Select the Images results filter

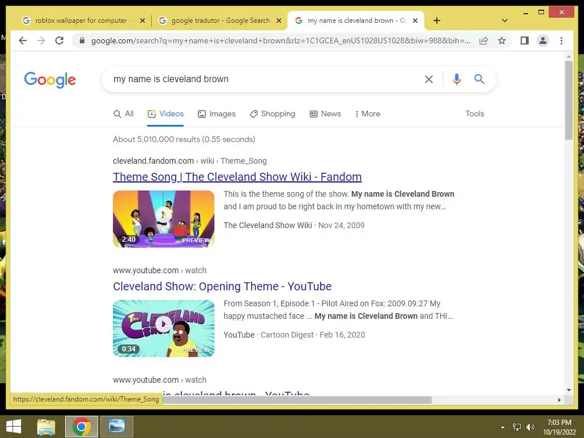(x=216, y=113)
